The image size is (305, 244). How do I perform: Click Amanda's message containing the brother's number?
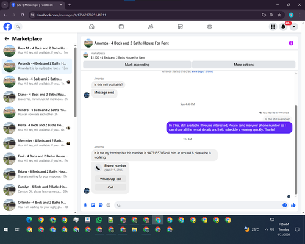click(x=154, y=155)
